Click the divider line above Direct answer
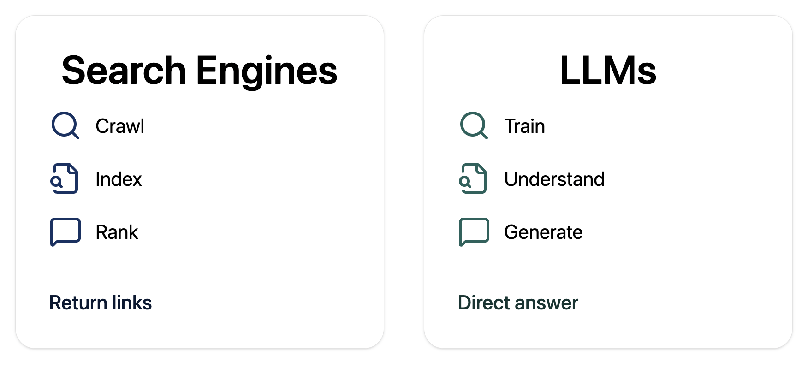 [608, 268]
